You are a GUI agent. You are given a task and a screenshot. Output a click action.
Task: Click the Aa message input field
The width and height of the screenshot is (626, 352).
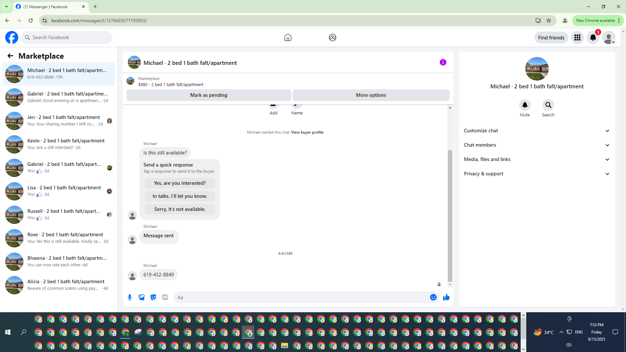point(300,297)
